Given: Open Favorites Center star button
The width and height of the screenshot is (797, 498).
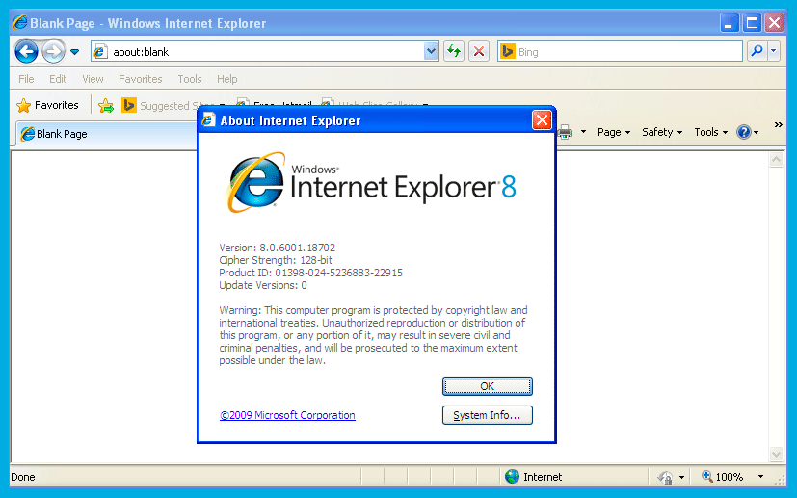Looking at the screenshot, I should pyautogui.click(x=47, y=105).
